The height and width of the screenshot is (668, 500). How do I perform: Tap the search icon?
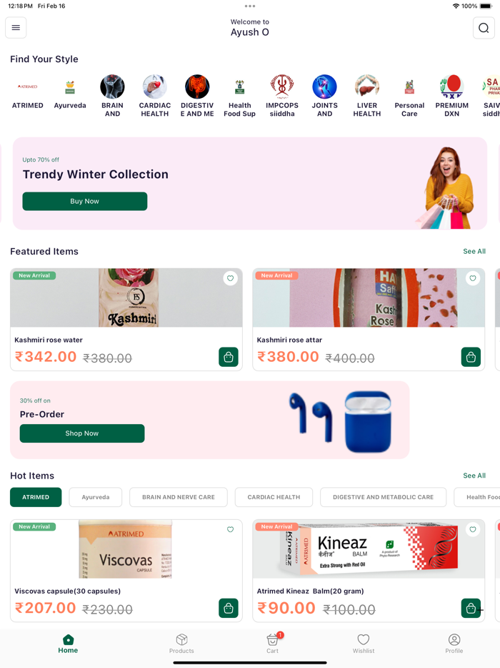click(x=484, y=28)
